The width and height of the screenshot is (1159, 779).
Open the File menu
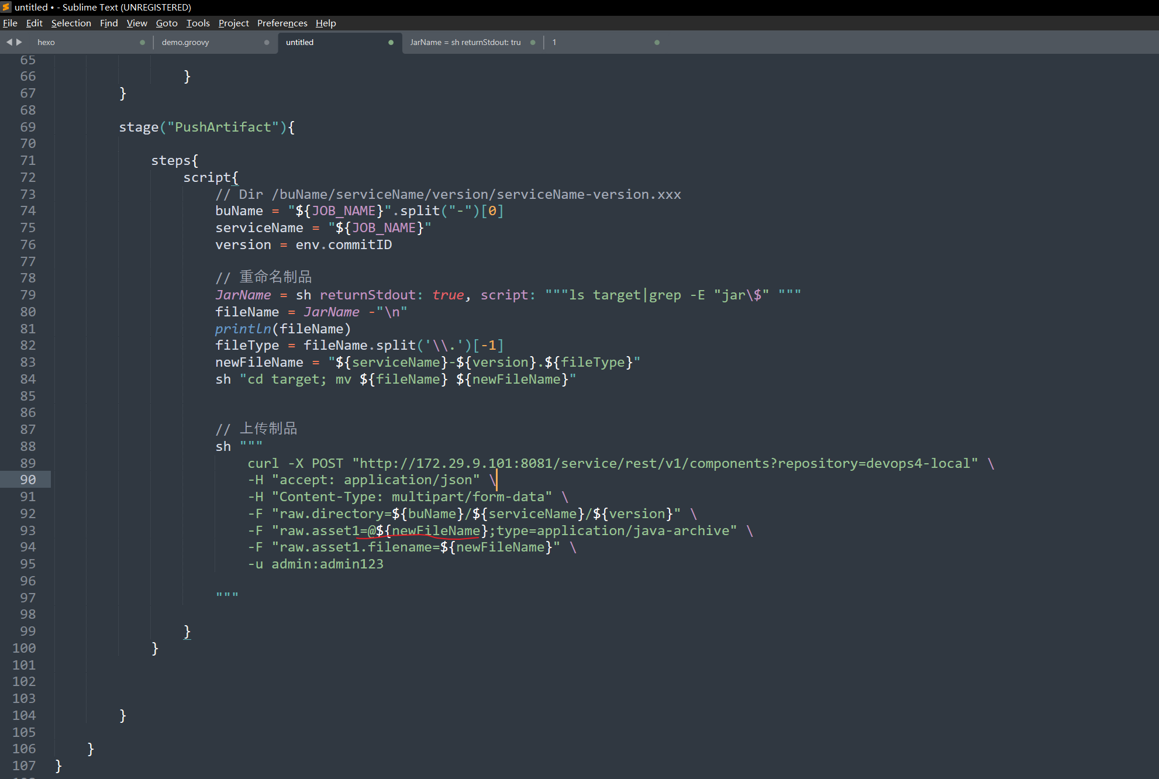(x=10, y=23)
